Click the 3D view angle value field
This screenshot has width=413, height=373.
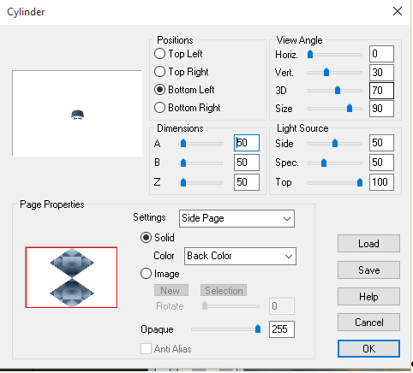click(x=381, y=91)
